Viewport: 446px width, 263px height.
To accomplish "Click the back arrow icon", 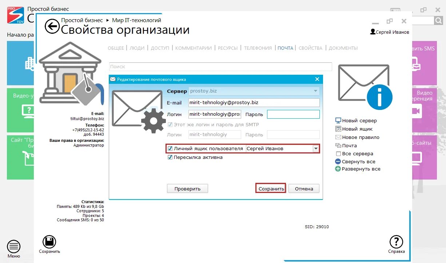I will click(x=52, y=26).
